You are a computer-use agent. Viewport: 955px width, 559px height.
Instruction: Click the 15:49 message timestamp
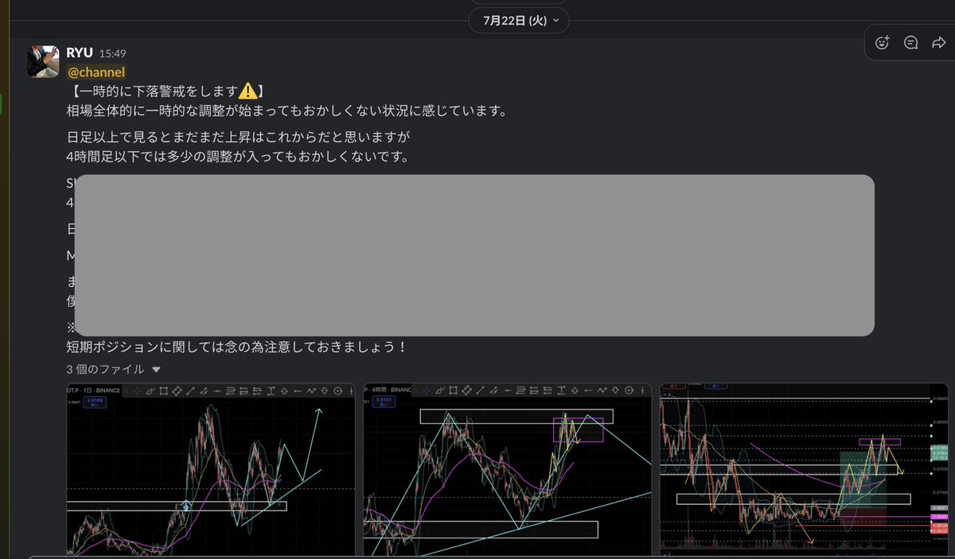coord(115,55)
